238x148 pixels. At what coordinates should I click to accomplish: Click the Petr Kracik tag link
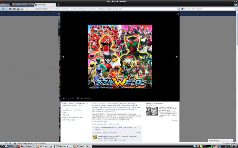pos(121,106)
